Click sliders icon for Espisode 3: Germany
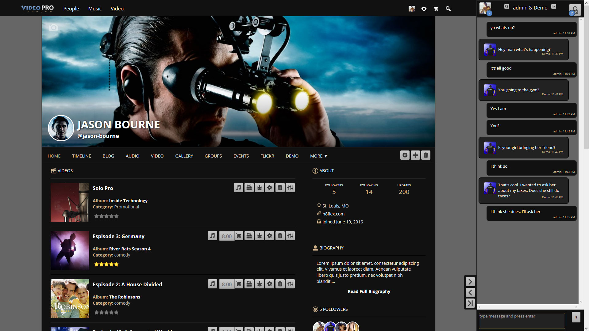 (x=290, y=236)
